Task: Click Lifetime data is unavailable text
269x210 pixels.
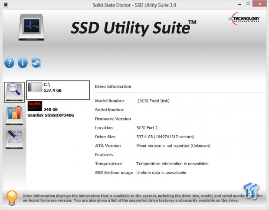Action: click(161, 173)
